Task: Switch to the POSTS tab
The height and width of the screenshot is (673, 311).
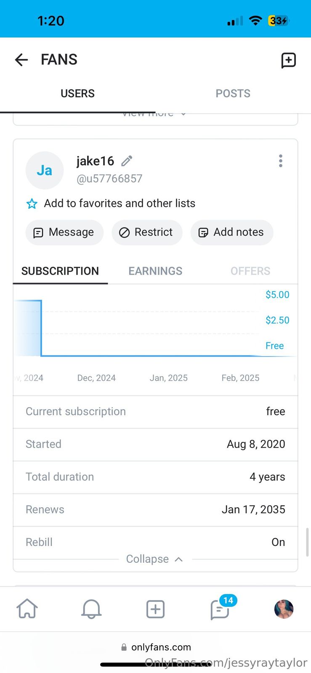Action: coord(233,93)
